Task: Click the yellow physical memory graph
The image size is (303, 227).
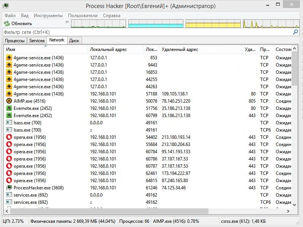Action: pos(213,24)
